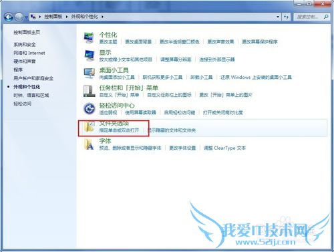Open 硬件和声音 in the sidebar
The image size is (334, 252).
pos(25,61)
